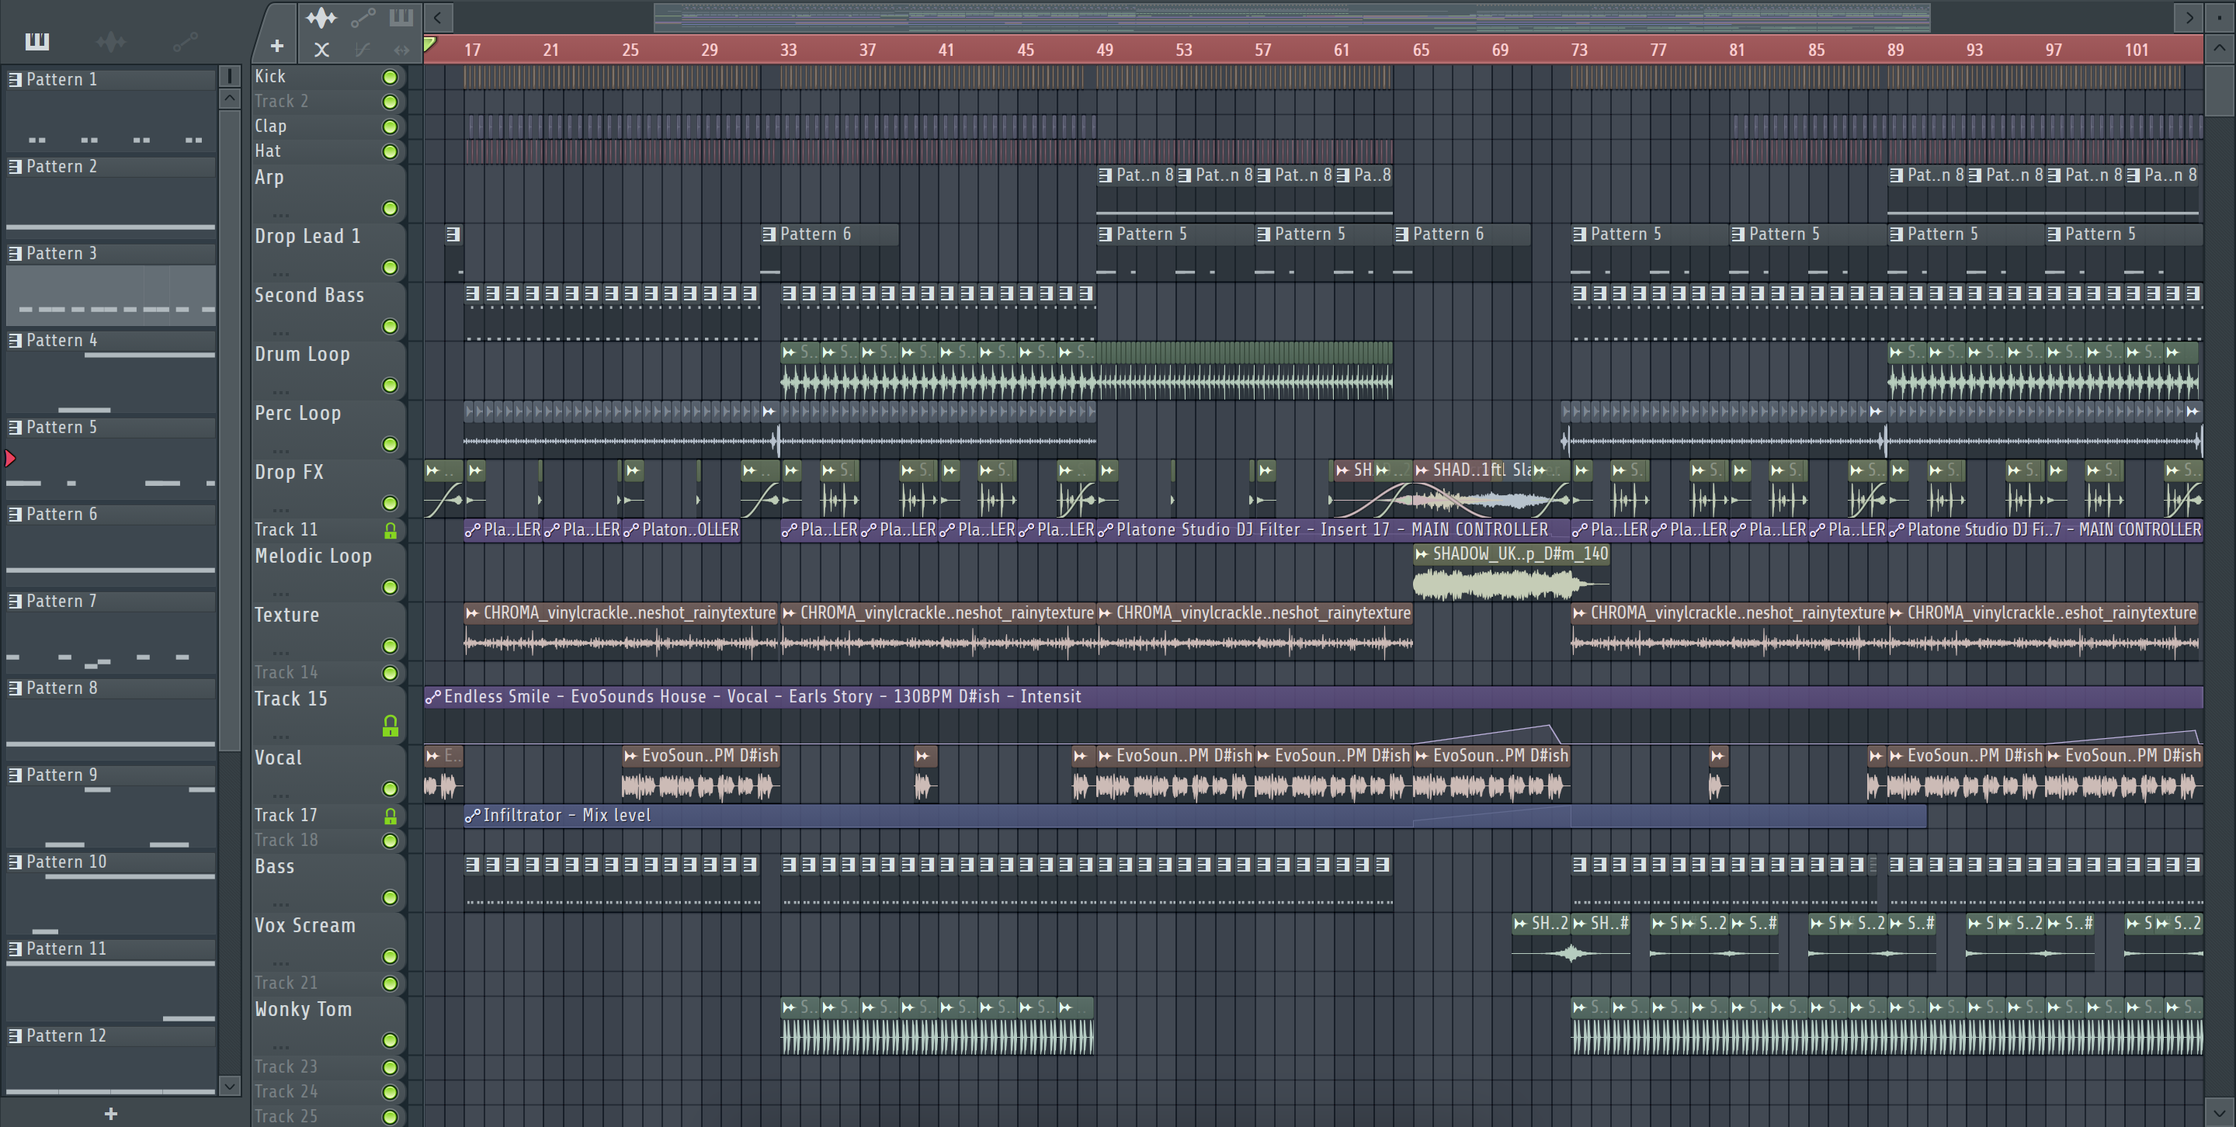Viewport: 2236px width, 1127px height.
Task: Click the top-right corner playlist options button
Action: pyautogui.click(x=2220, y=17)
